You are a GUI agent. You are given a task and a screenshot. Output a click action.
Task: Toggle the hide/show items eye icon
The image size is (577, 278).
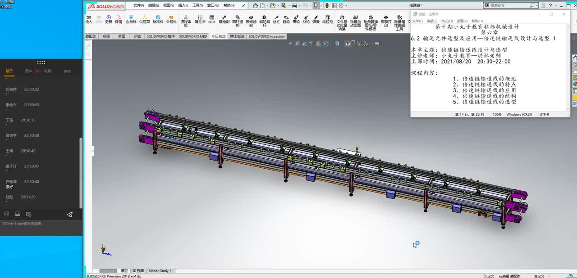pyautogui.click(x=348, y=44)
